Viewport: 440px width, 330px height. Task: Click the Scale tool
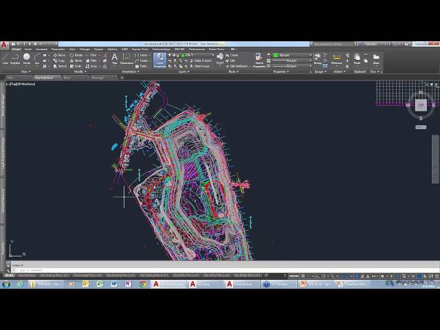coord(76,66)
